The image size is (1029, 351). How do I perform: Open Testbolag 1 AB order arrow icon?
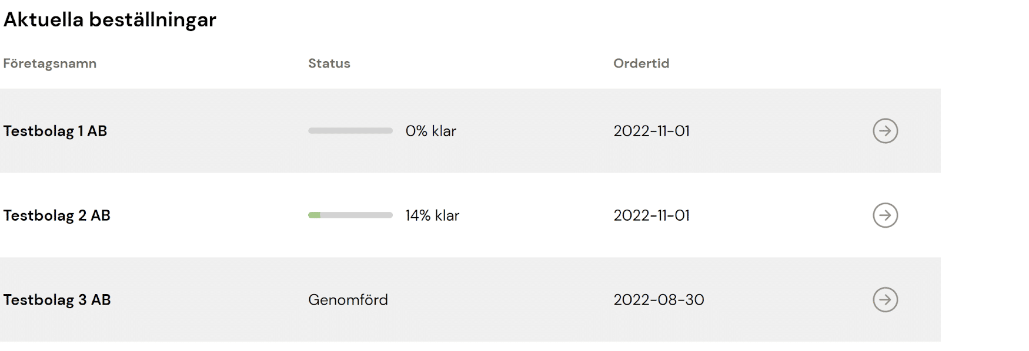click(885, 131)
